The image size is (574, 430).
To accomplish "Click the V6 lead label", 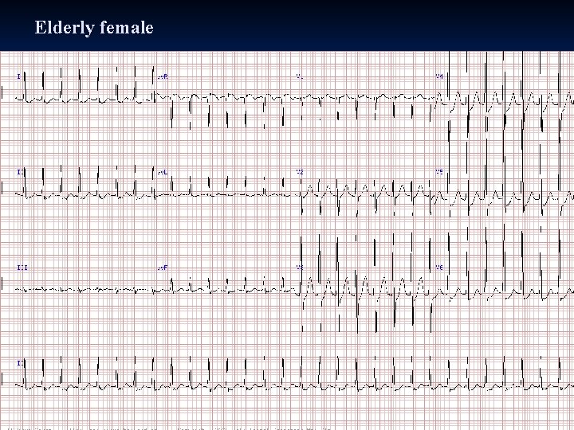I will tap(439, 268).
